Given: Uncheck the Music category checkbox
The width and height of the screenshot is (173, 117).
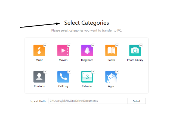Looking at the screenshot, I should point(45,45).
